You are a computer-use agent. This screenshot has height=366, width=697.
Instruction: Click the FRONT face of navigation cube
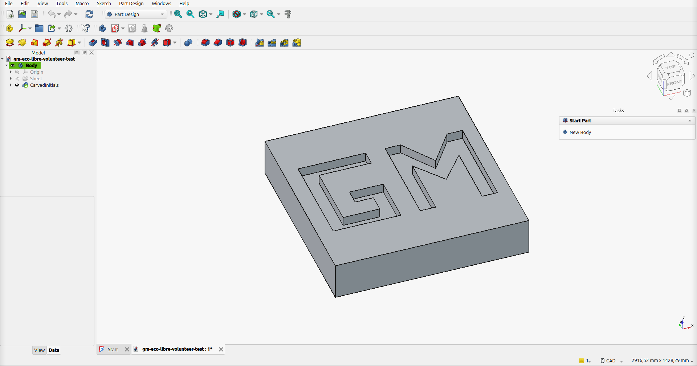[674, 83]
